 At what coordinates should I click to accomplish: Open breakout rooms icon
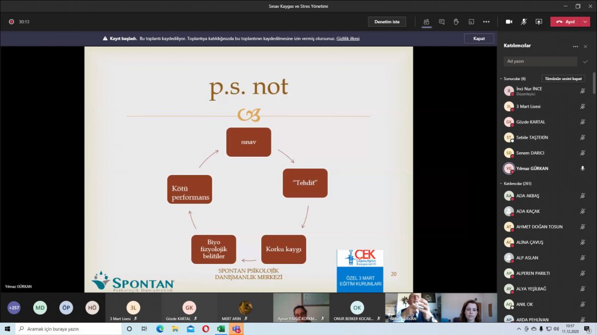[x=471, y=22]
